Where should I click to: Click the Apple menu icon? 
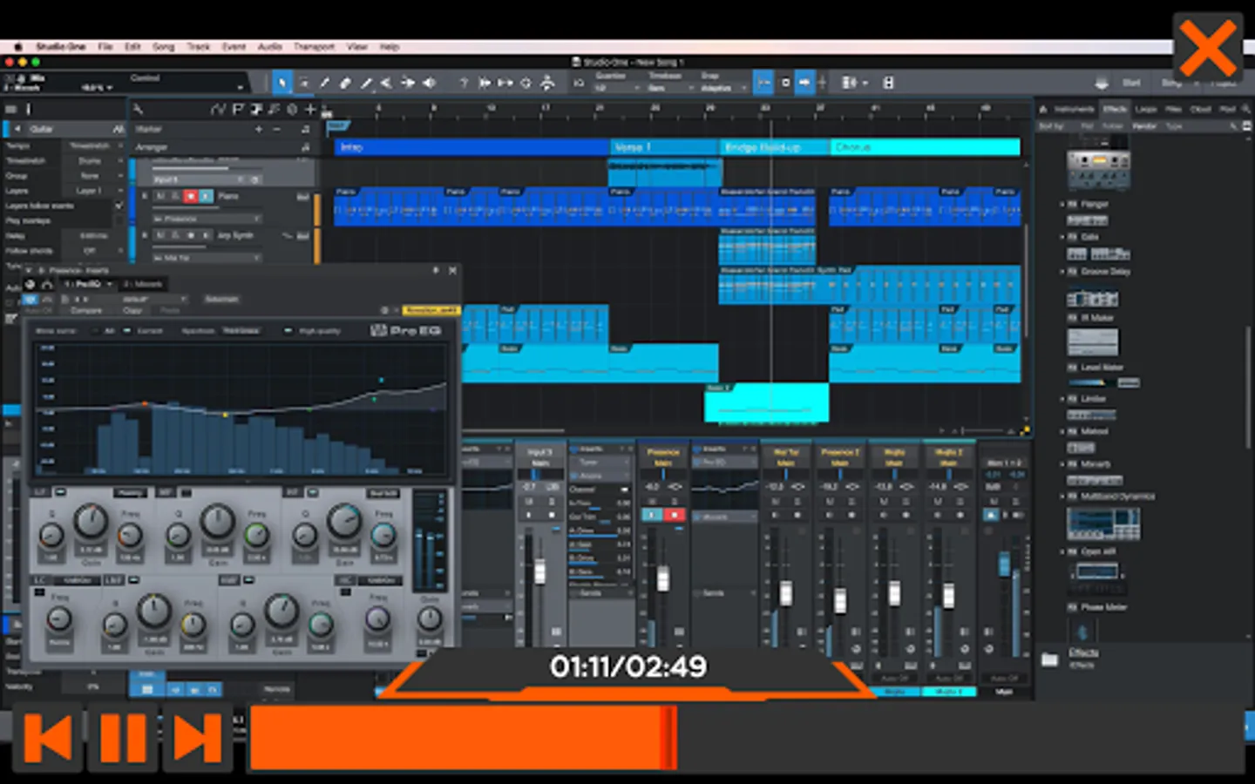click(x=17, y=47)
